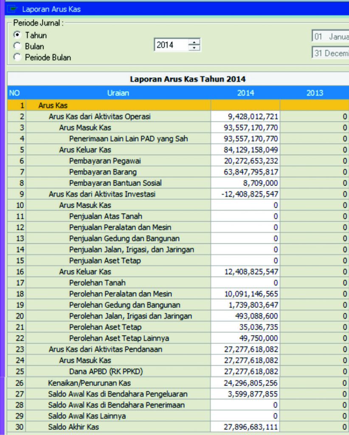Click the 27,896,683,111 ending balance value
The height and width of the screenshot is (435, 349).
pos(251,427)
